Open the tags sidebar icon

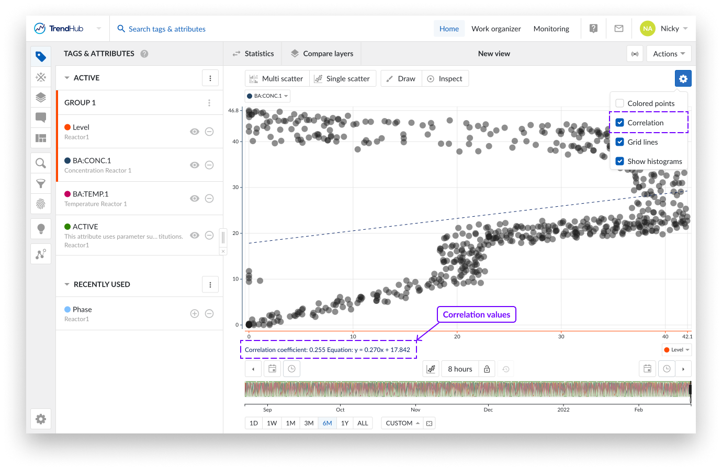pyautogui.click(x=41, y=56)
